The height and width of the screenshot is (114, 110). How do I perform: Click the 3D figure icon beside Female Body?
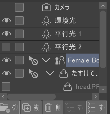[60, 60]
